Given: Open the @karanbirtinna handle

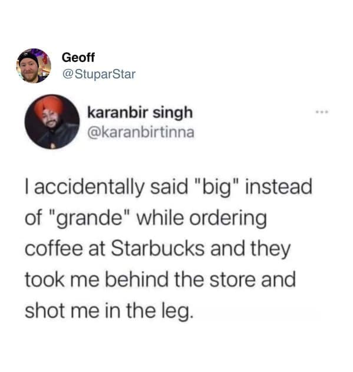Looking at the screenshot, I should pos(141,132).
